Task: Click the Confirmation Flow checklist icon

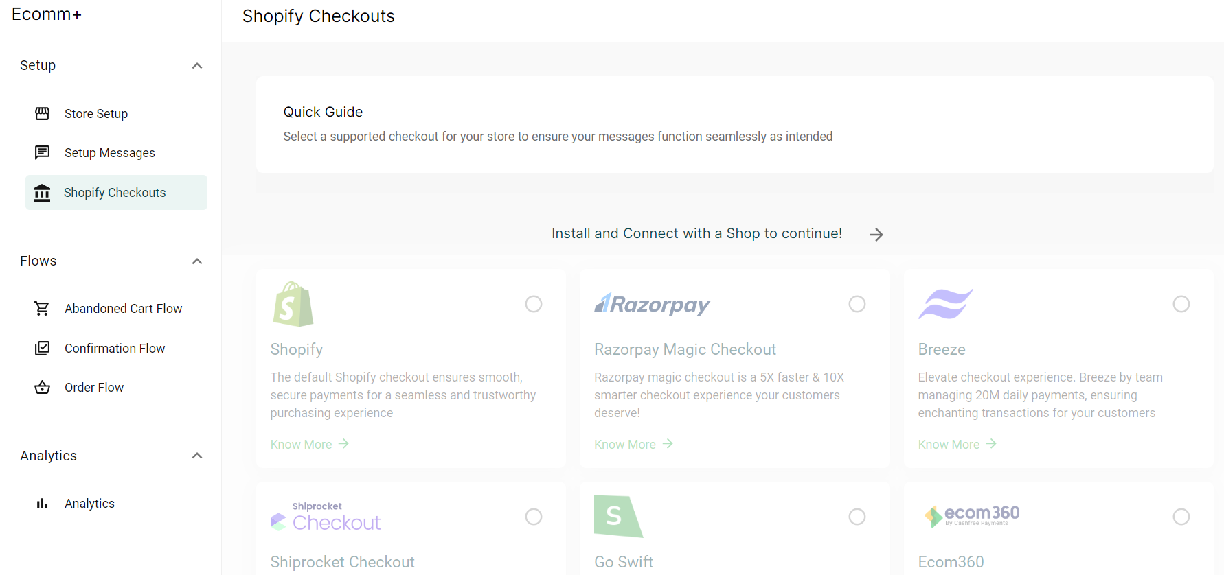Action: (42, 348)
